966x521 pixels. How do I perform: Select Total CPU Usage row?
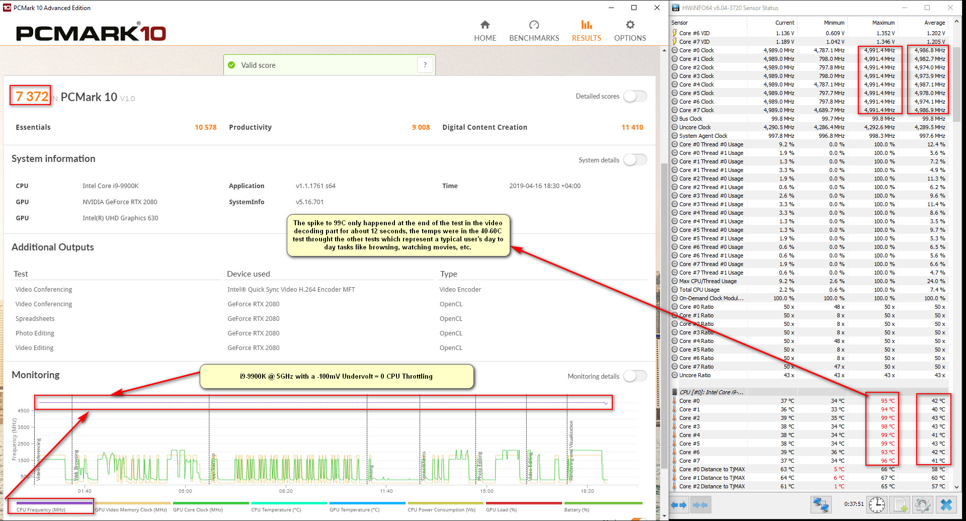coord(809,290)
